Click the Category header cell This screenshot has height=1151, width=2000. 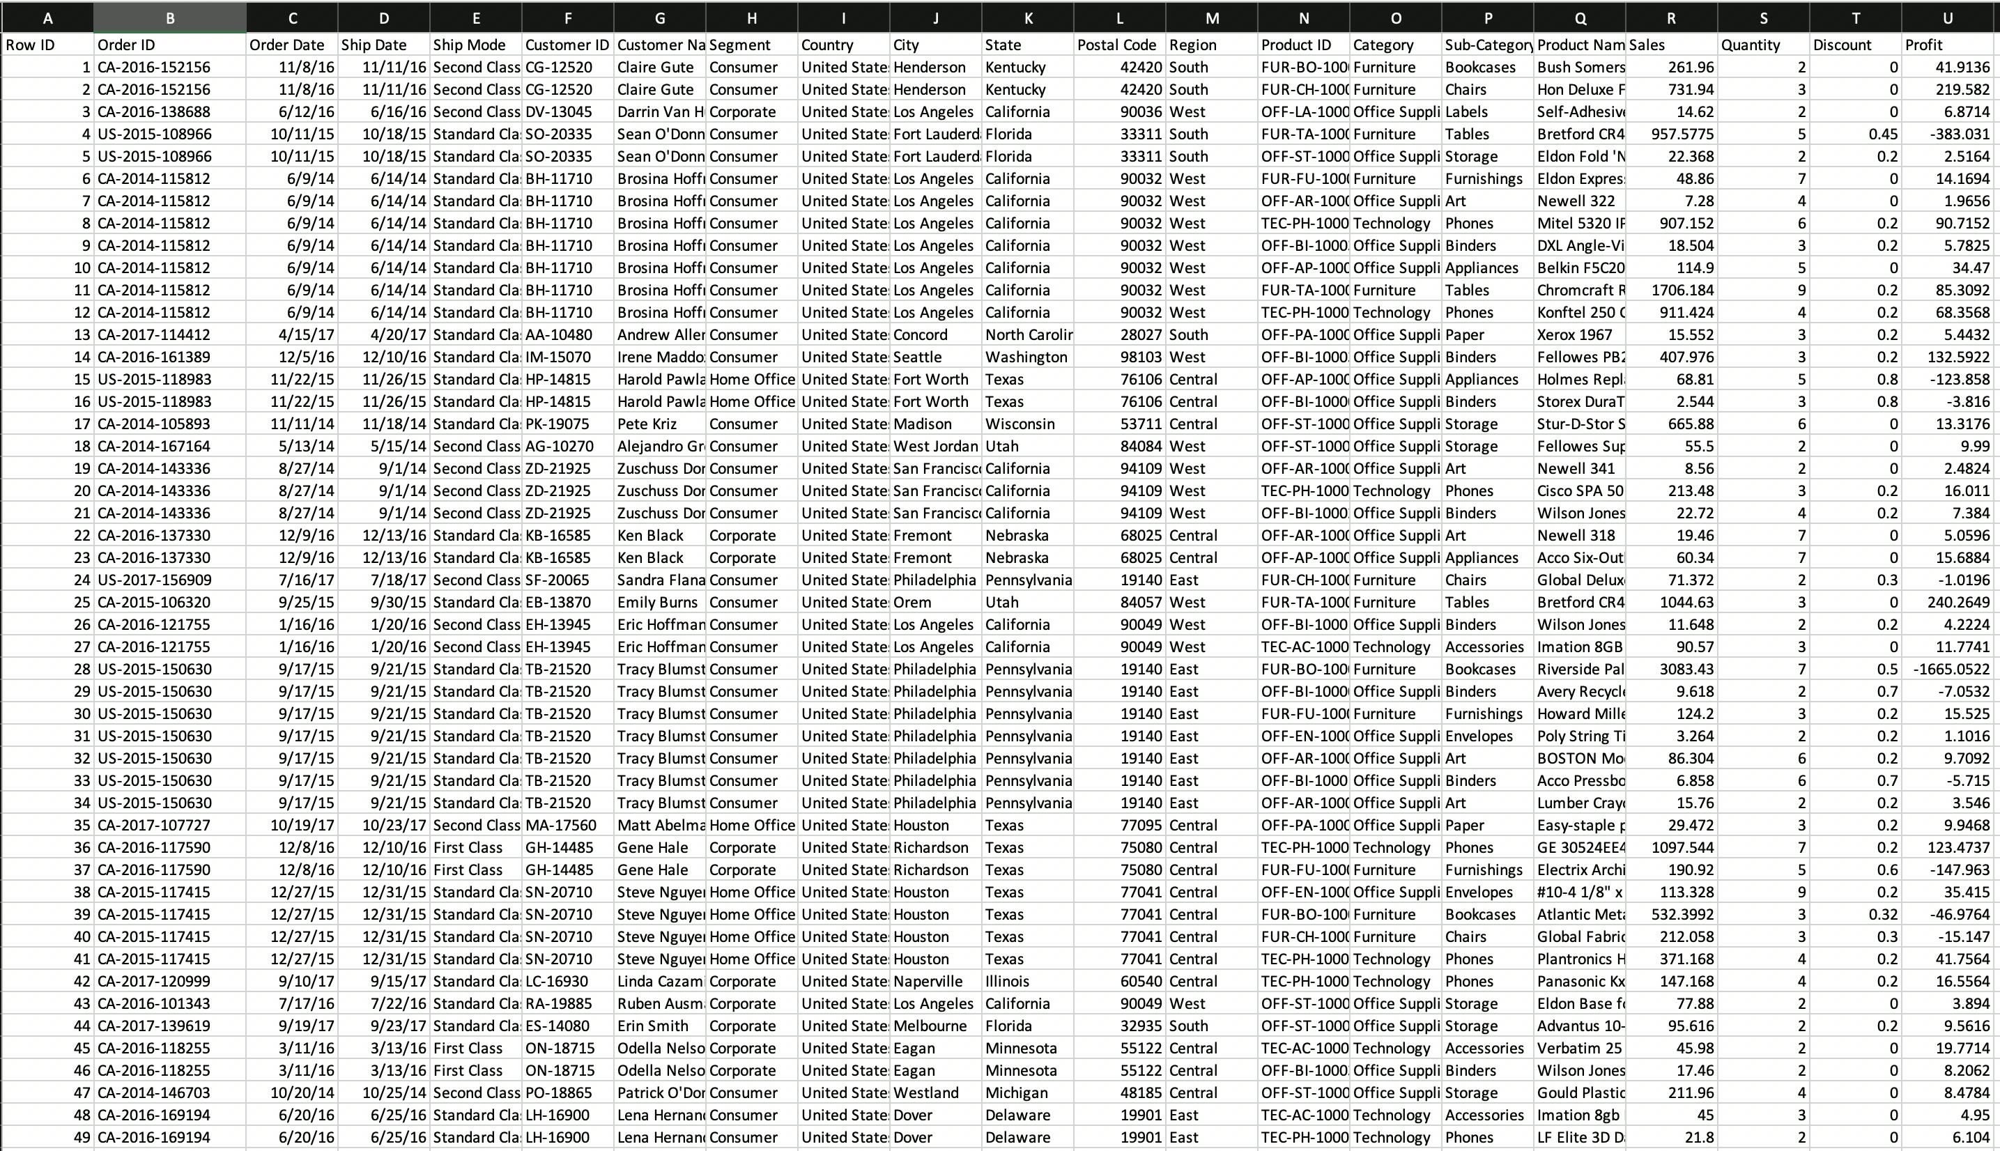(1396, 45)
